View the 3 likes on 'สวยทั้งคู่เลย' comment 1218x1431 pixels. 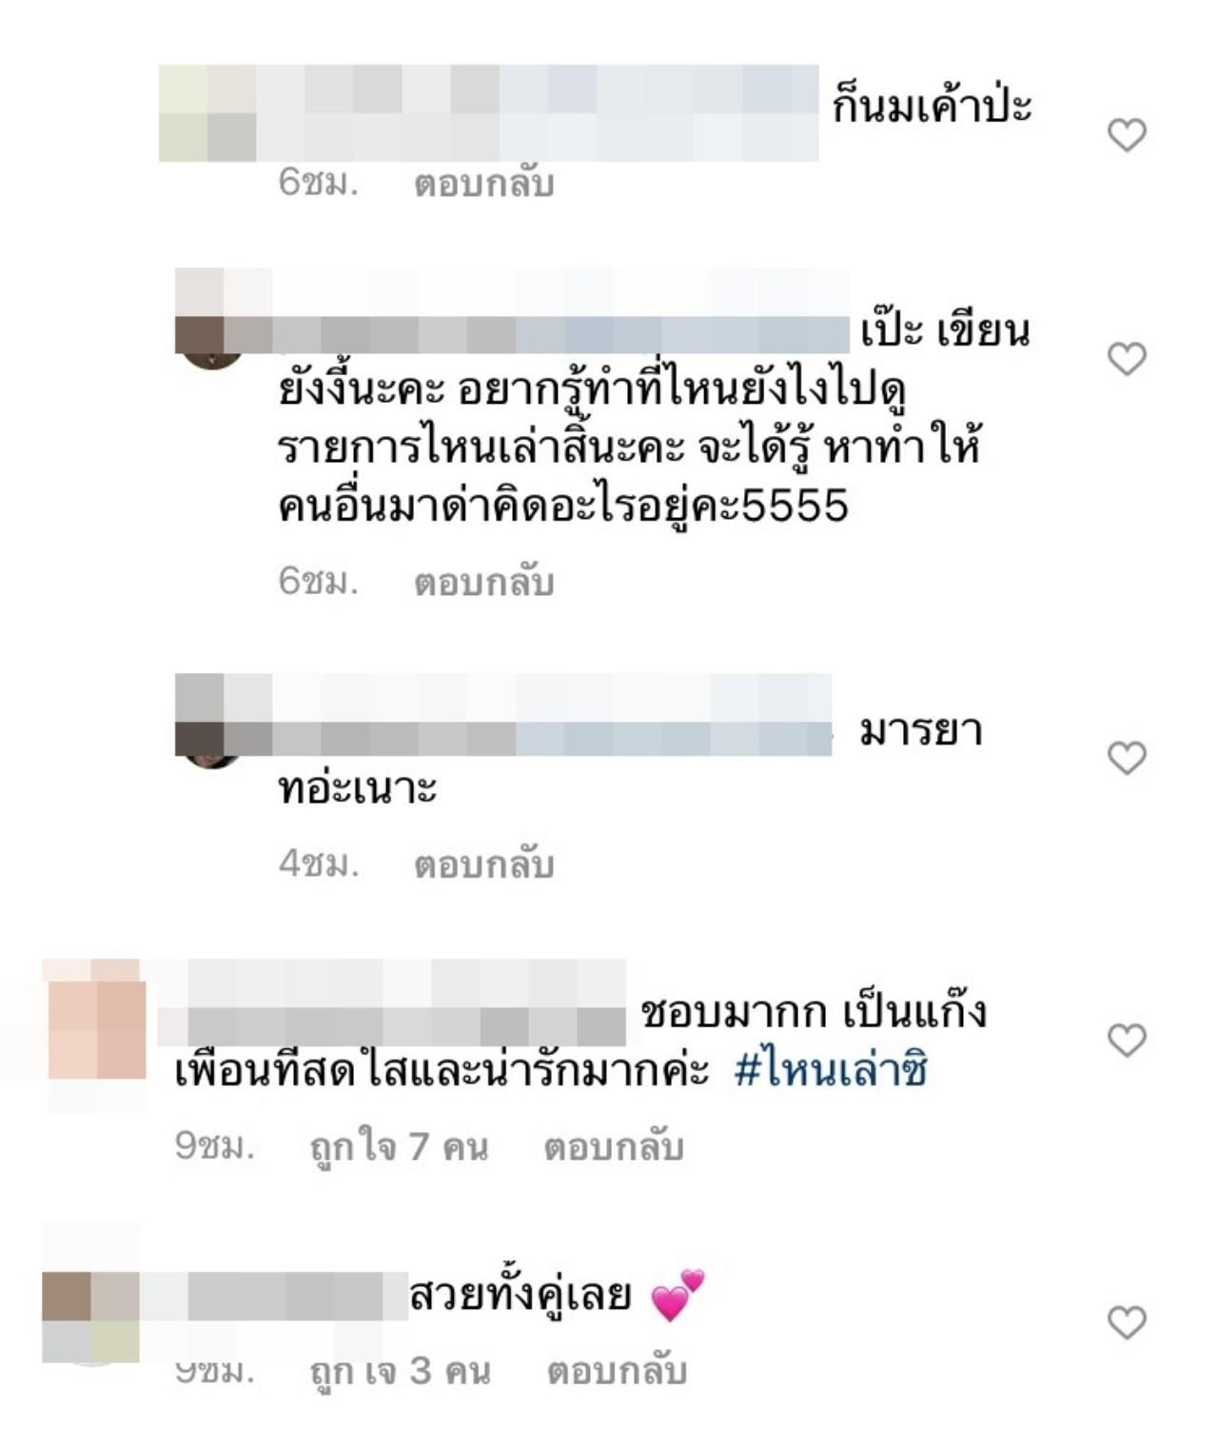401,1371
